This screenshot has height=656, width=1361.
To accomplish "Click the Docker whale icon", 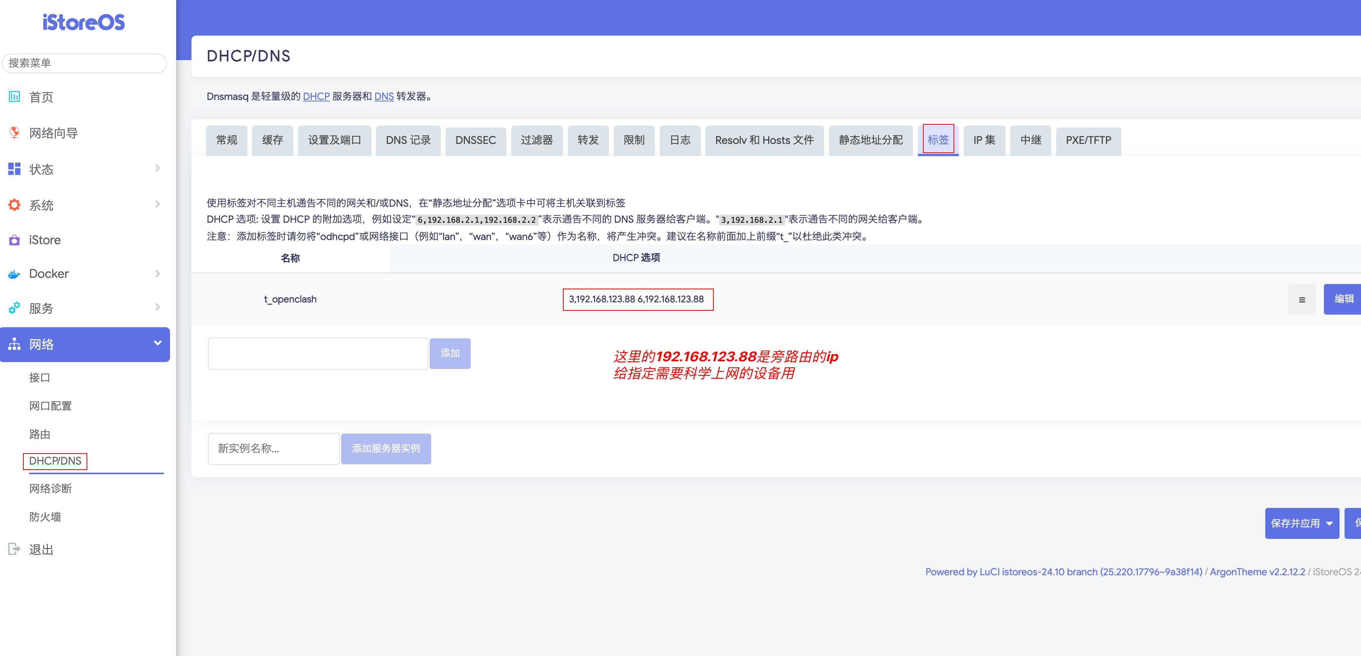I will coord(14,274).
